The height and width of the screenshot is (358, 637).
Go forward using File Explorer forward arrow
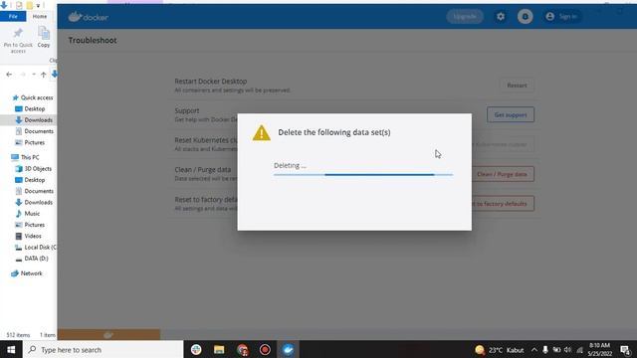23,75
